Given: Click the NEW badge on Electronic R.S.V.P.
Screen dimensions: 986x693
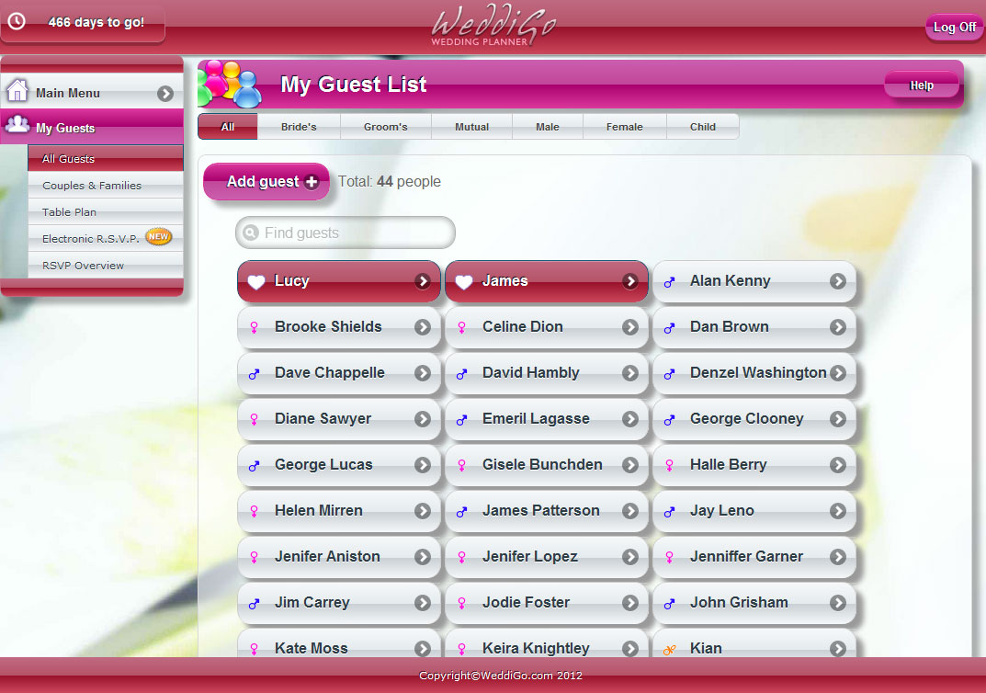Looking at the screenshot, I should point(158,237).
